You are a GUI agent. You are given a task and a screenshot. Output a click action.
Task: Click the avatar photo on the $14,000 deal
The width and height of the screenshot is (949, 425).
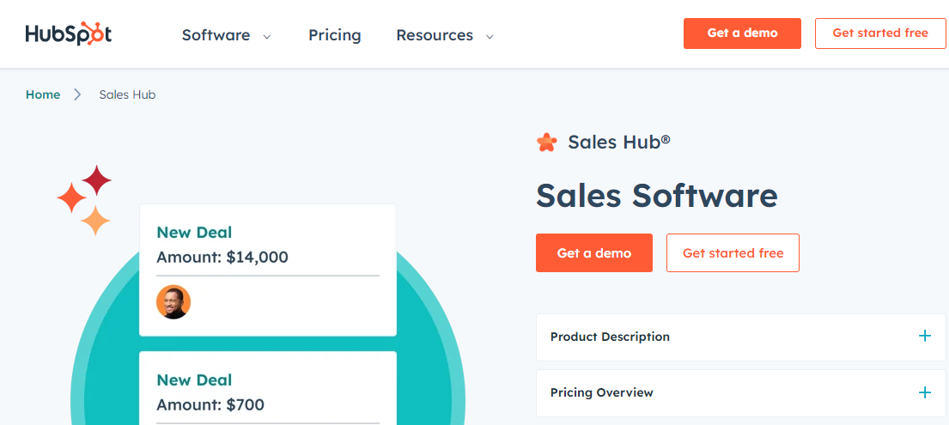tap(173, 302)
